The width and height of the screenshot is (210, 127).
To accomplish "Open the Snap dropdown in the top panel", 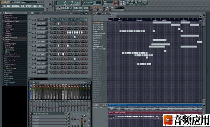I will (x=119, y=8).
